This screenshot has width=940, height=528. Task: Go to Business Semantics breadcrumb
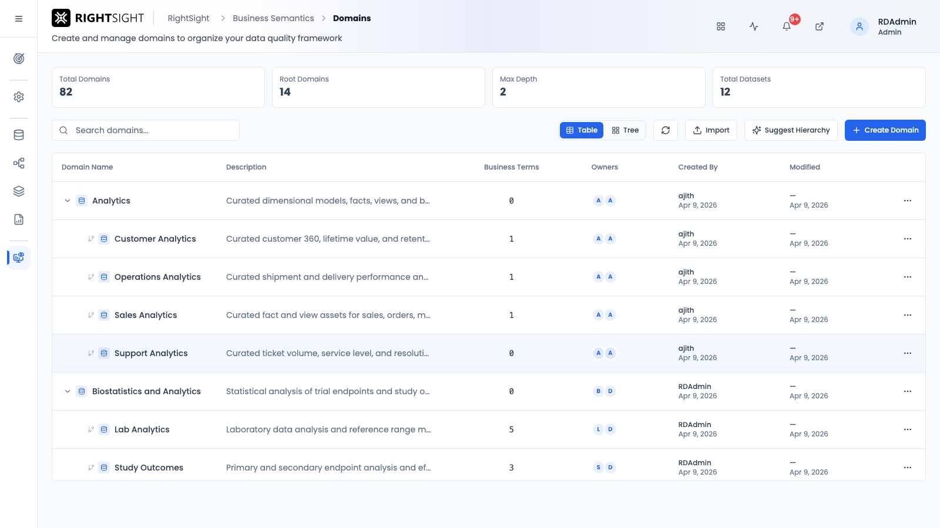(273, 18)
